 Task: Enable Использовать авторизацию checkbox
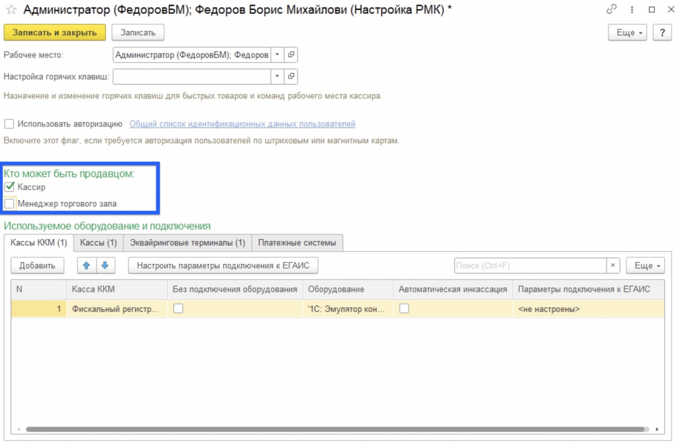[x=9, y=124]
